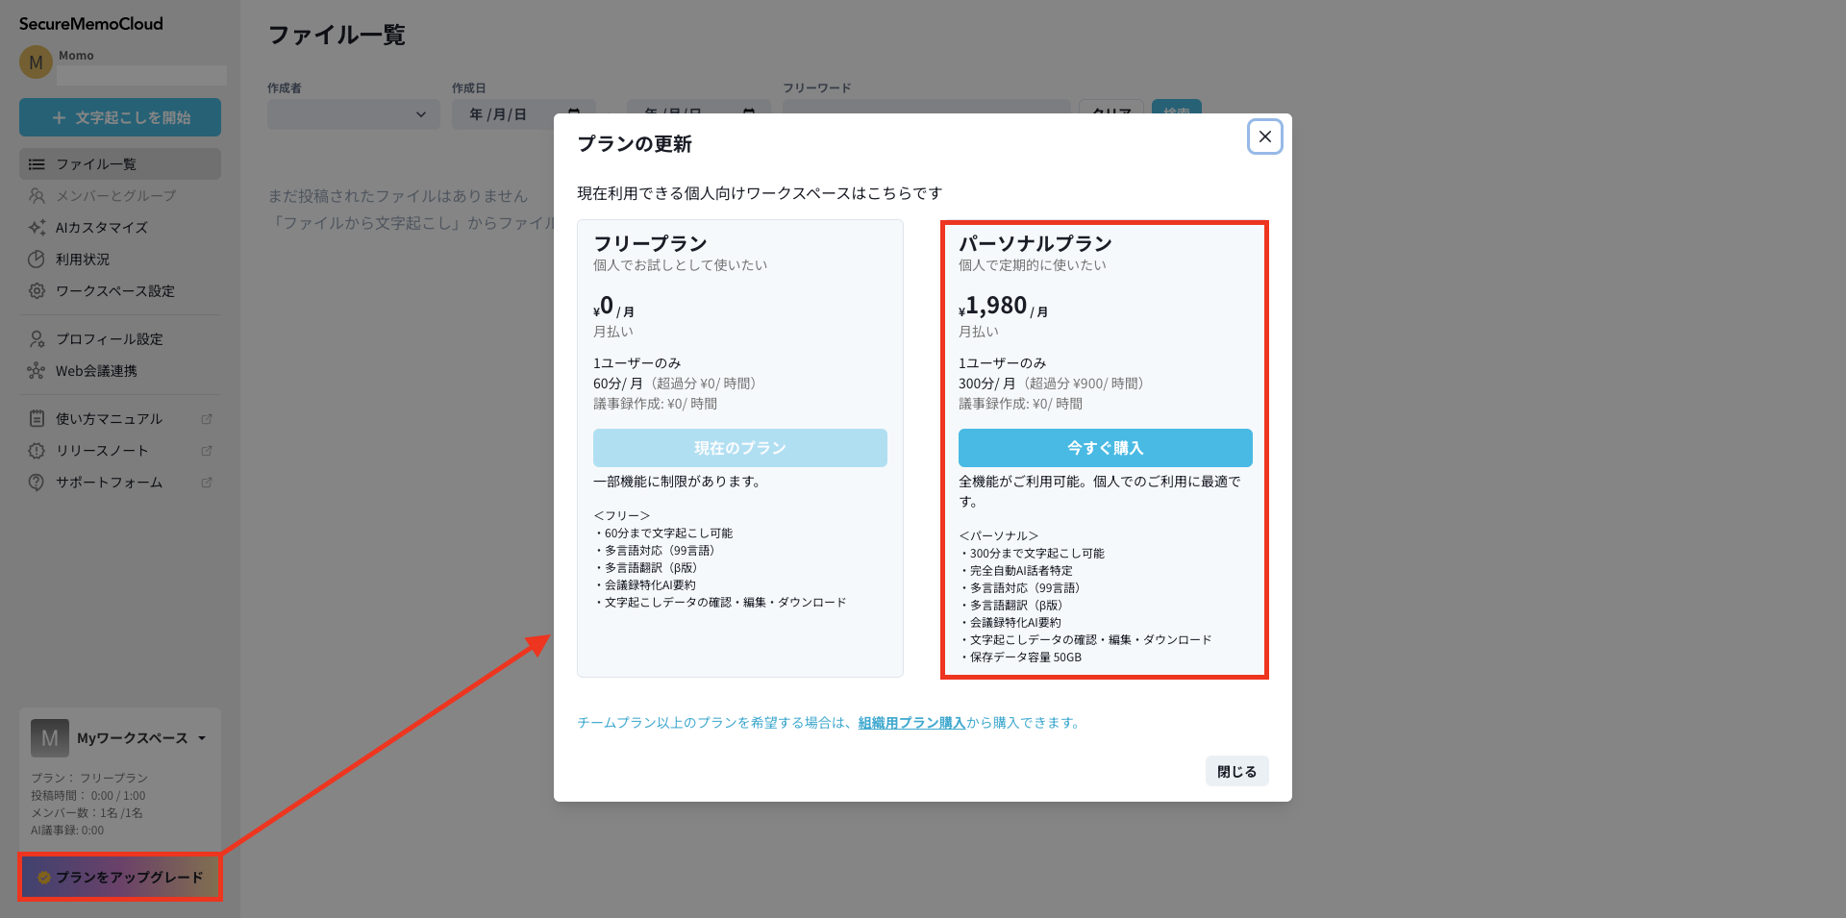Open the 組織用プラン購入 link
The height and width of the screenshot is (918, 1846).
tap(911, 723)
